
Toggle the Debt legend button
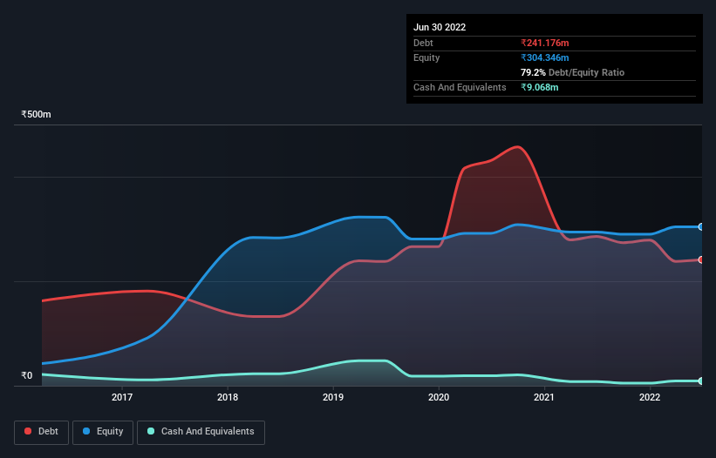pos(42,432)
